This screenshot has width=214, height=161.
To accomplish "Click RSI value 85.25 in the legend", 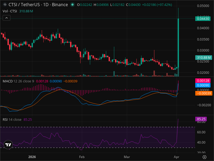I will (x=28, y=119).
